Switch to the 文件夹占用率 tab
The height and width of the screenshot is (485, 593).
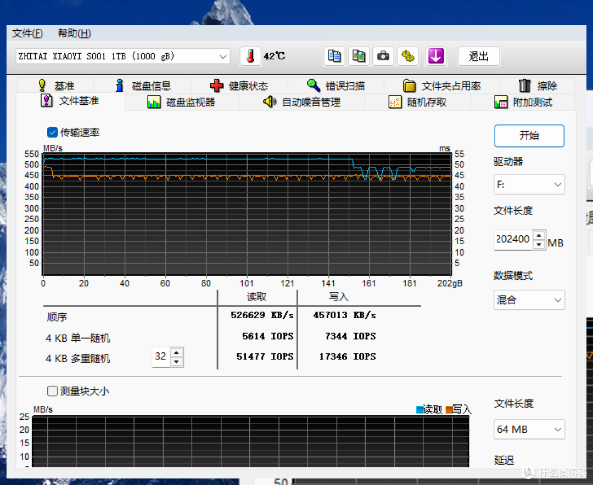442,86
